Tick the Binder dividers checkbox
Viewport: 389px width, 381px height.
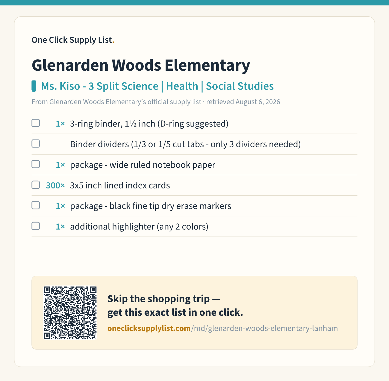tap(36, 144)
